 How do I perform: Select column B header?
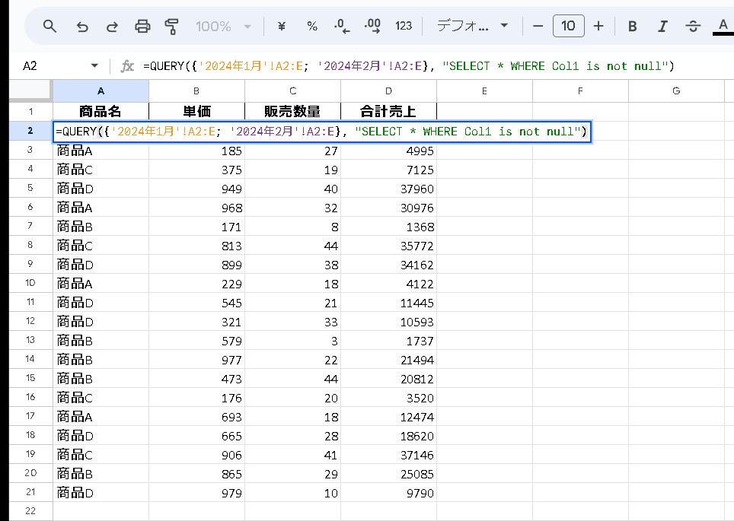click(x=196, y=91)
